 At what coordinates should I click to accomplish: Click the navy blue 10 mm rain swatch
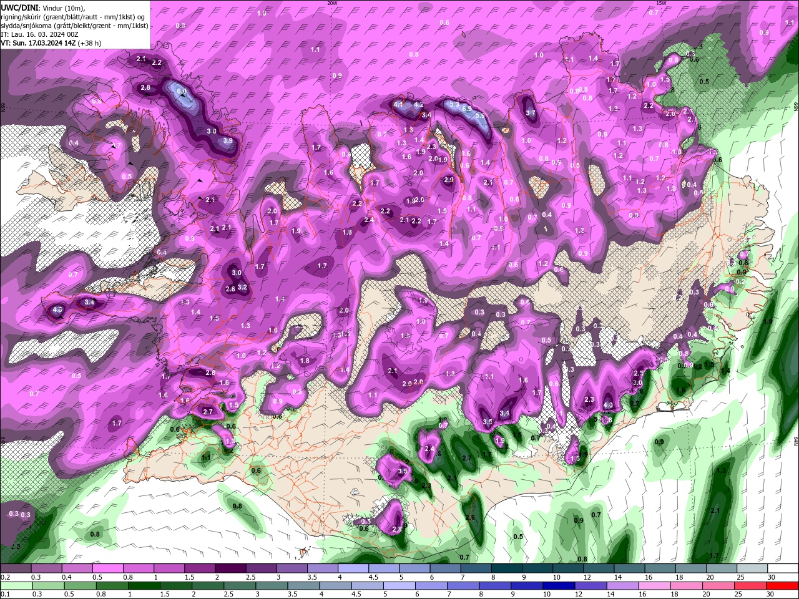click(557, 586)
